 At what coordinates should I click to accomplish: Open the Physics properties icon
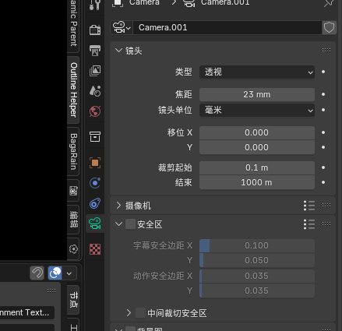95,183
